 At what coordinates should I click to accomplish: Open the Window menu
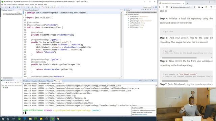click(40, 4)
